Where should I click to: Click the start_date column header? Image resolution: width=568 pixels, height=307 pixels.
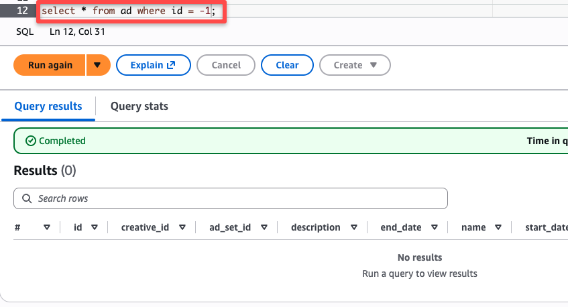coord(547,227)
